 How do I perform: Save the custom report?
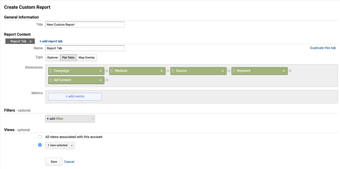[54, 162]
